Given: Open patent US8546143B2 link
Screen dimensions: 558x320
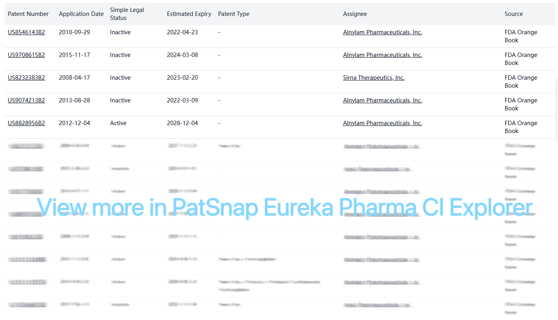Looking at the screenshot, I should pyautogui.click(x=26, y=32).
